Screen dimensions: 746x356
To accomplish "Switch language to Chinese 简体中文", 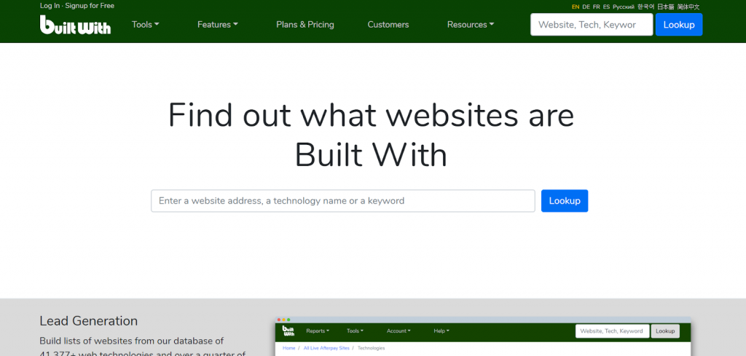I will pyautogui.click(x=688, y=7).
